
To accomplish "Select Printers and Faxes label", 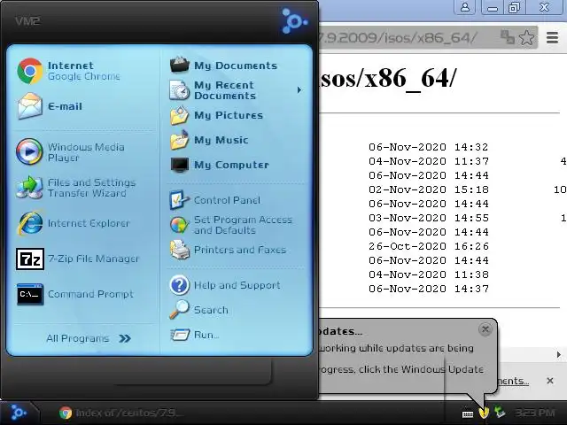I will click(240, 250).
